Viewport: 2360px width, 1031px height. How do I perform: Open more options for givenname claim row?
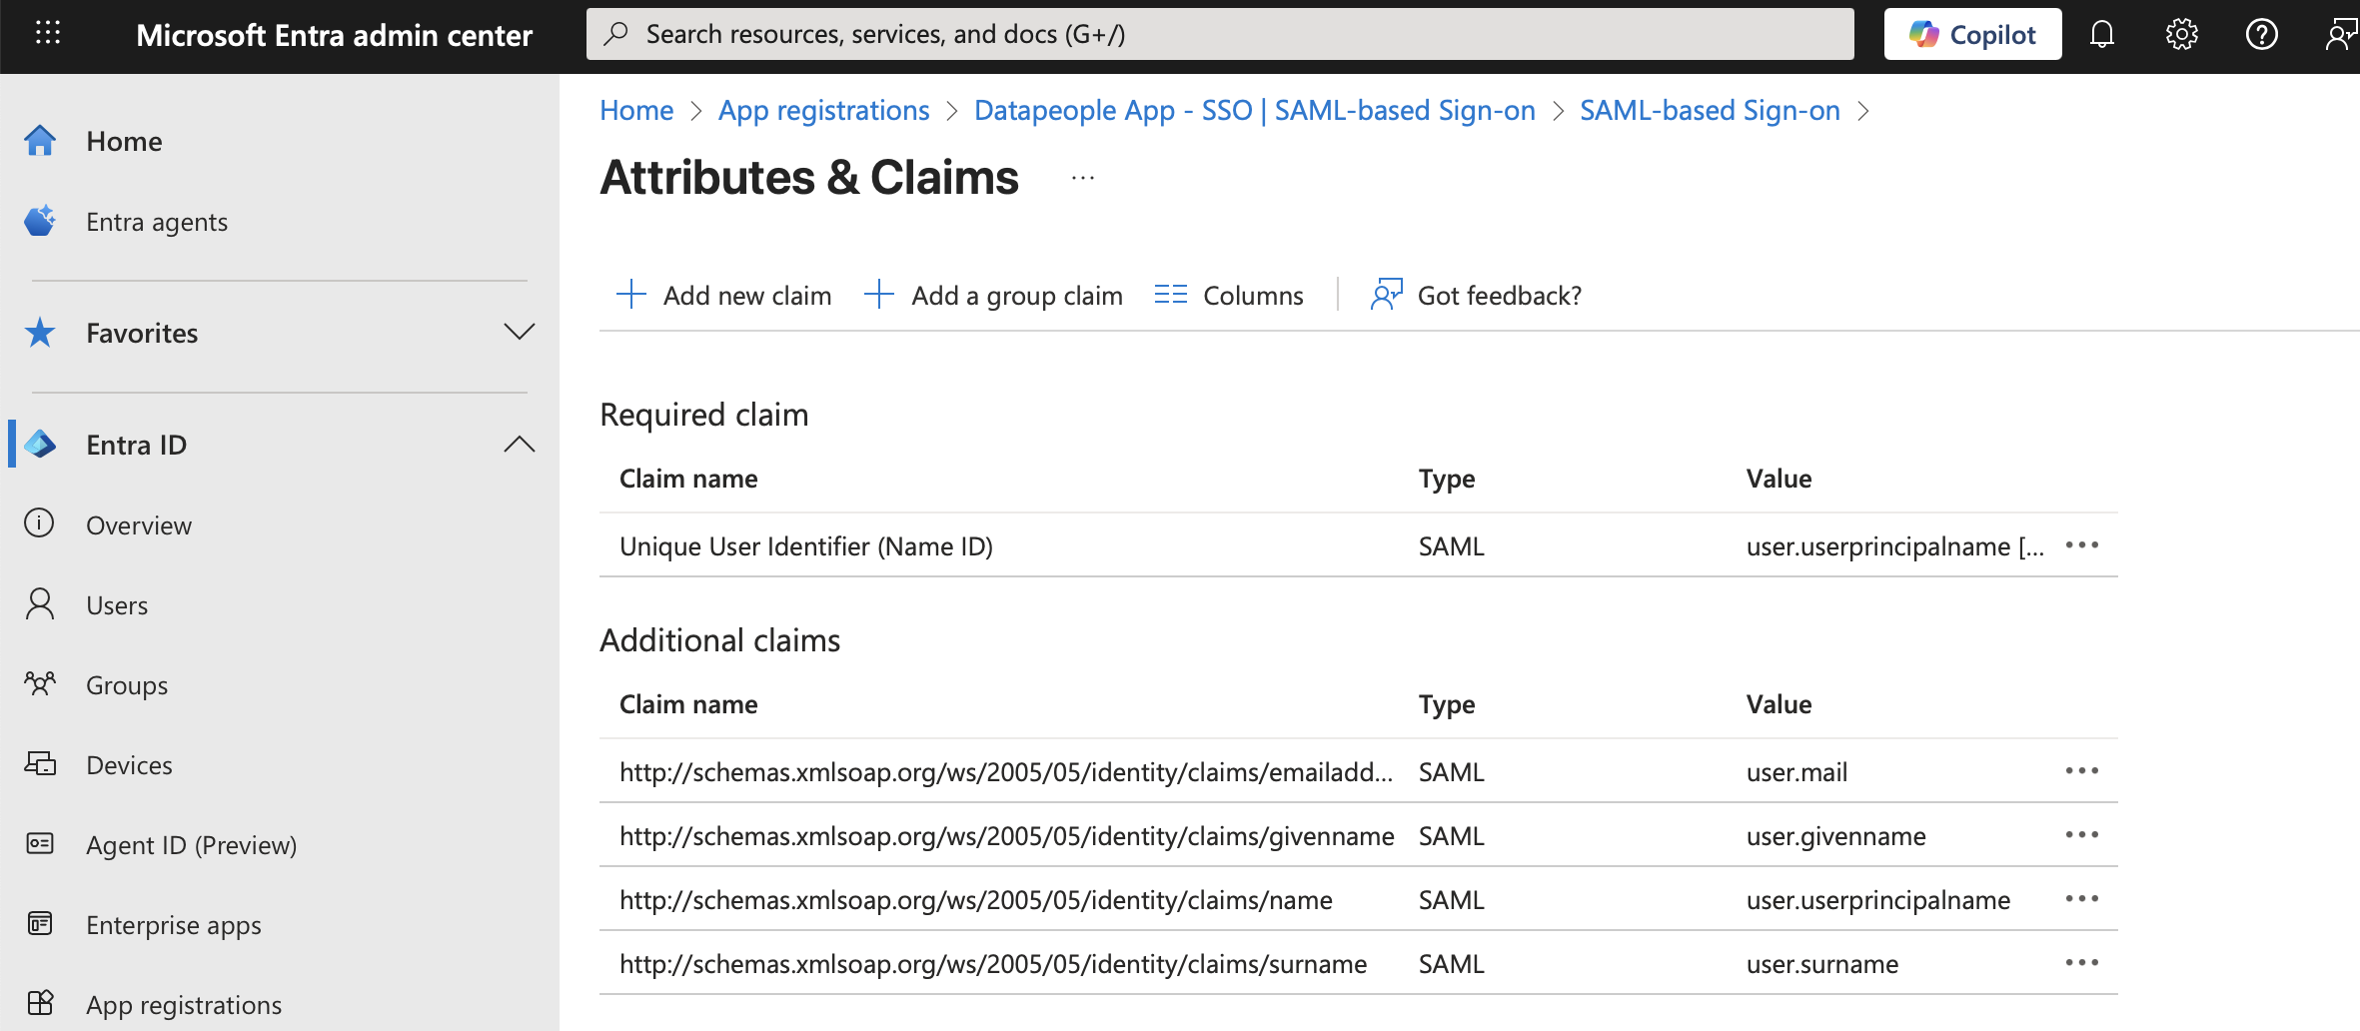tap(2082, 835)
